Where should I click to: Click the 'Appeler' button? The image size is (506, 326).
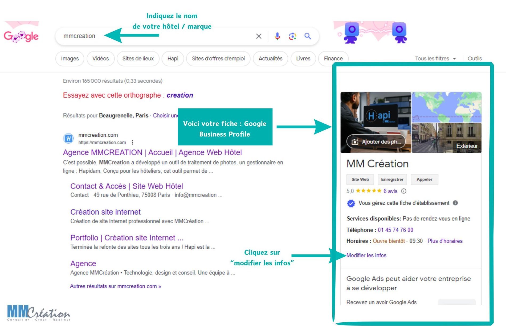(424, 179)
